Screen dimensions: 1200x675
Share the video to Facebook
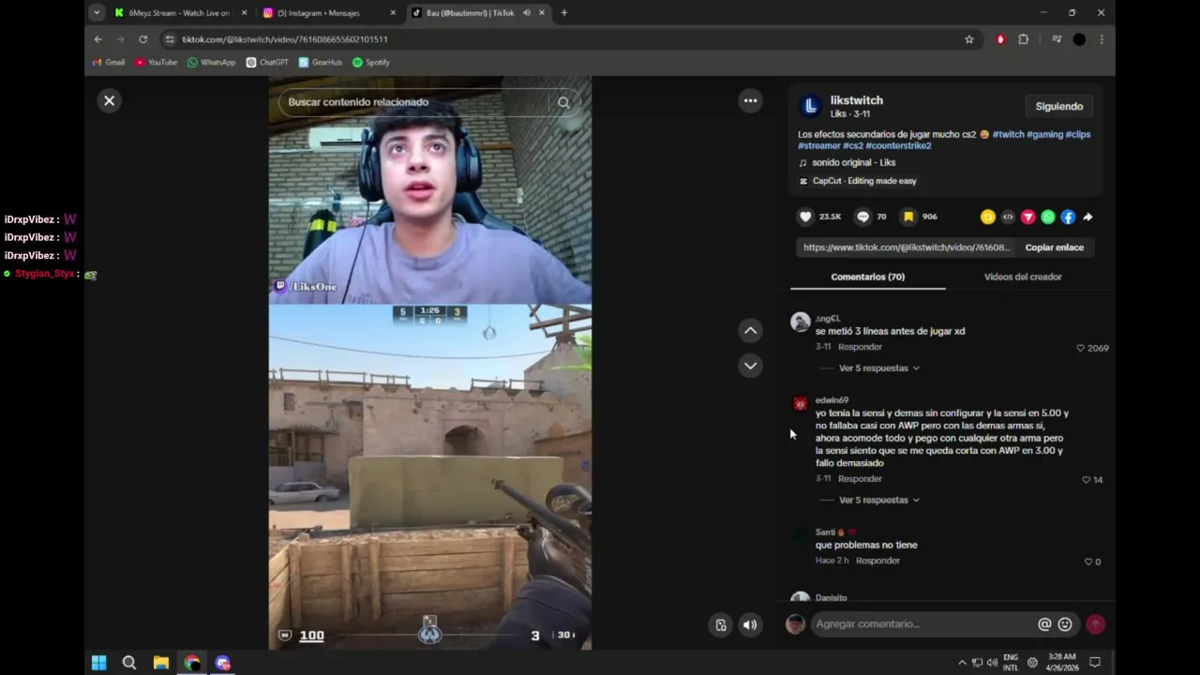[1068, 217]
